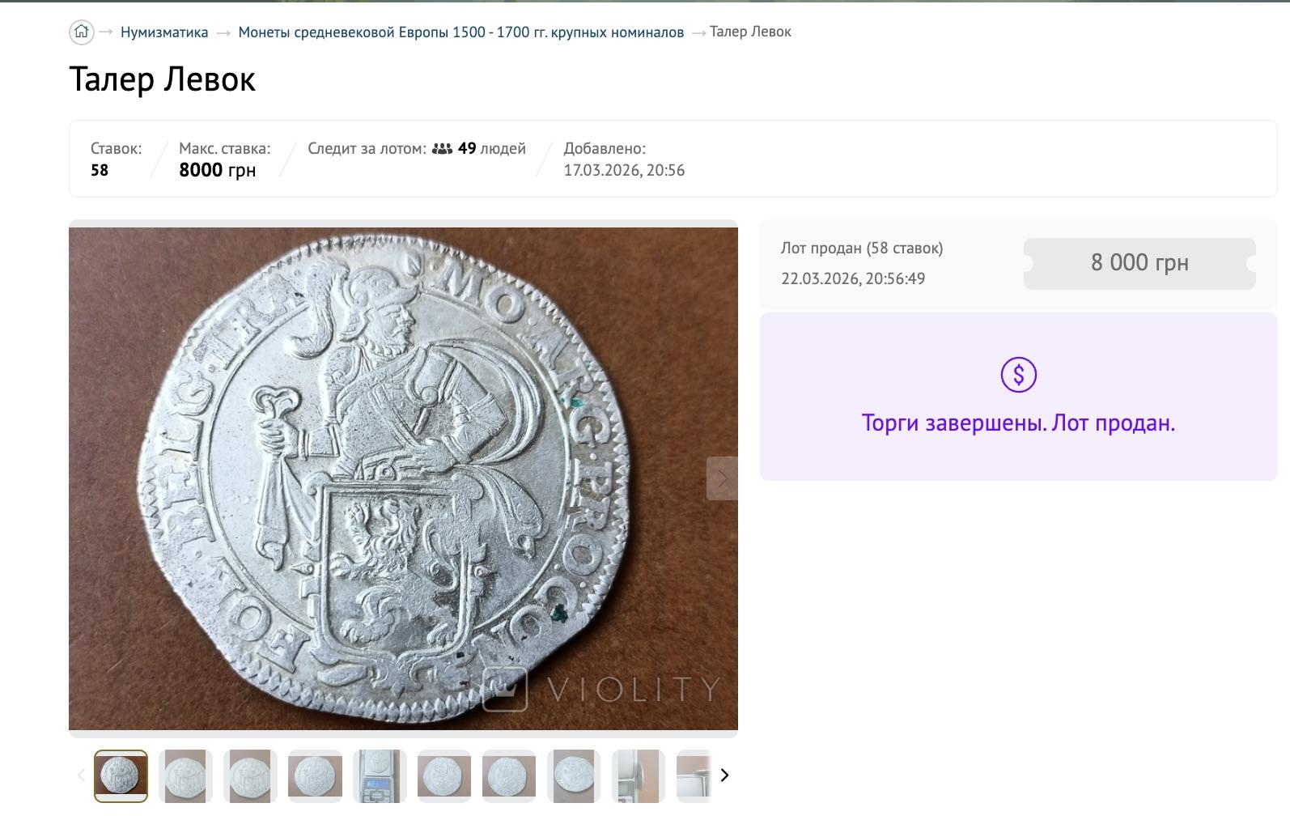Click the watchers people icon
Image resolution: width=1290 pixels, height=820 pixels.
pos(442,149)
